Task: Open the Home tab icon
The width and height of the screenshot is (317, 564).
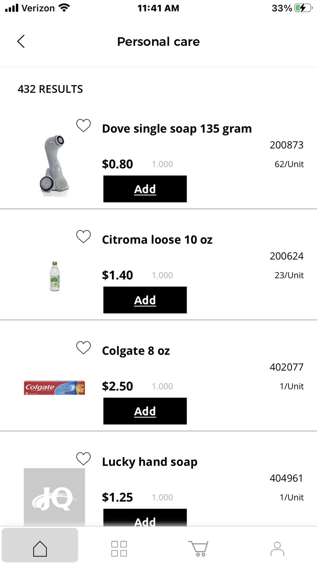Action: 40,548
